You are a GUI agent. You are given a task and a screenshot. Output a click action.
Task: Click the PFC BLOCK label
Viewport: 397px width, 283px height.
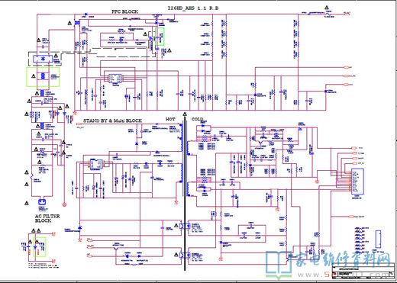(x=125, y=11)
